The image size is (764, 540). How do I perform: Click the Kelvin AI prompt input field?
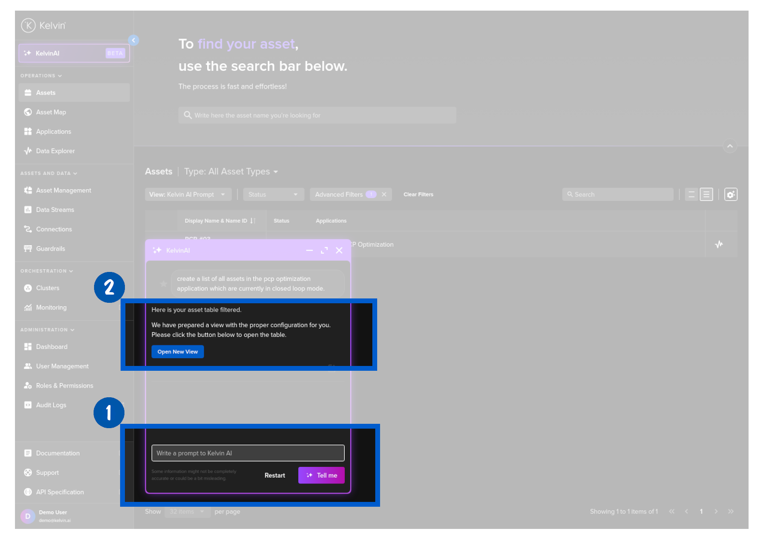coord(248,453)
